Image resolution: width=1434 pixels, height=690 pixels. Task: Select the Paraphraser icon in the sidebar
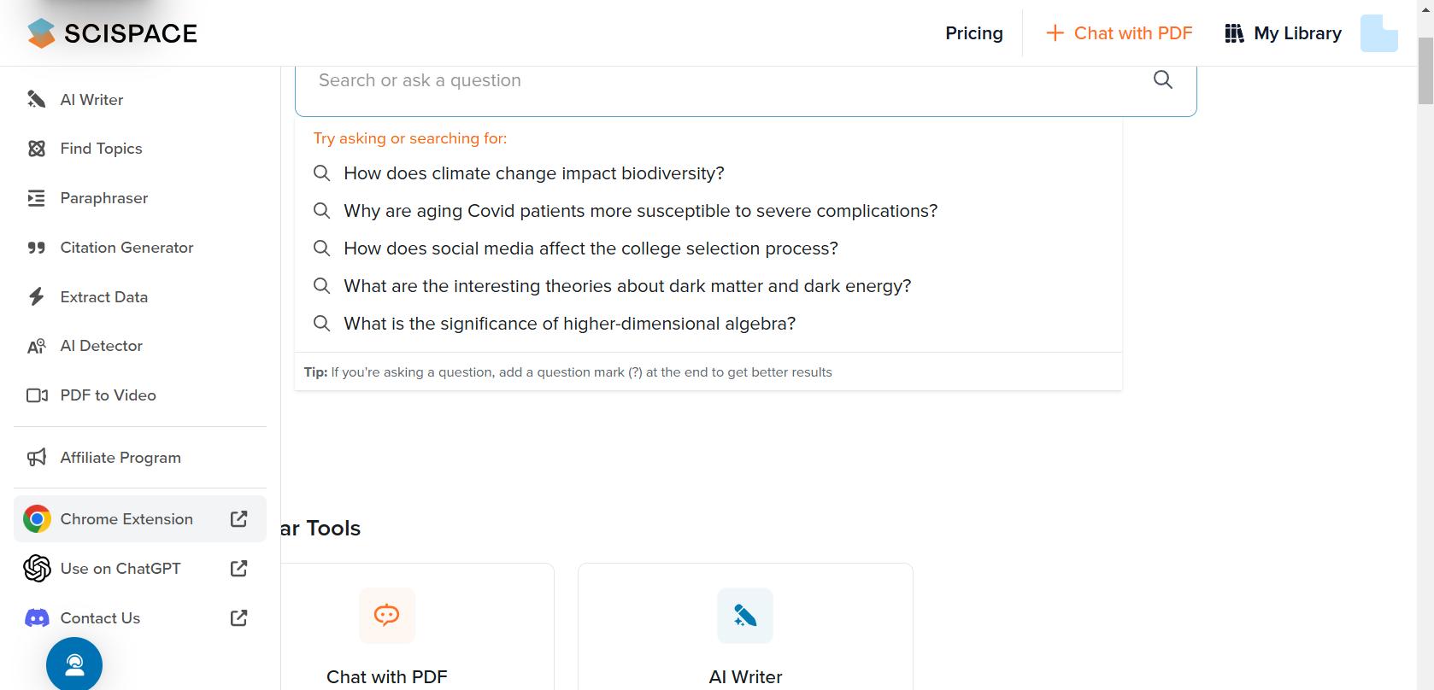point(36,198)
